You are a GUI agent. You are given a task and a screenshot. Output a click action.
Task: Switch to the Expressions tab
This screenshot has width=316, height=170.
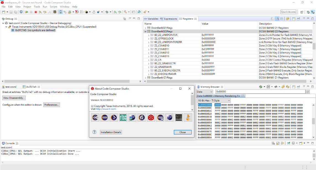169,19
